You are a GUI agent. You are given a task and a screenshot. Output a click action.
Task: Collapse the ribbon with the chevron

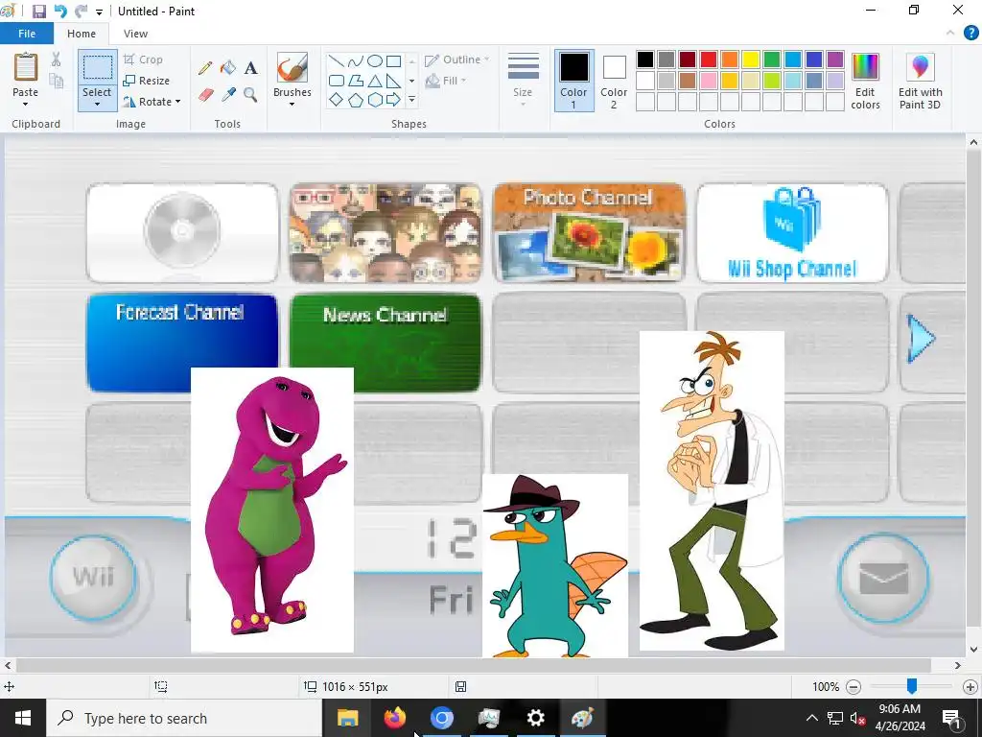tap(950, 34)
